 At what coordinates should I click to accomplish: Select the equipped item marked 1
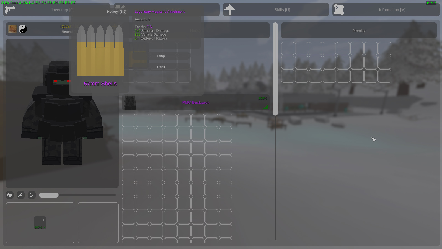point(40,223)
